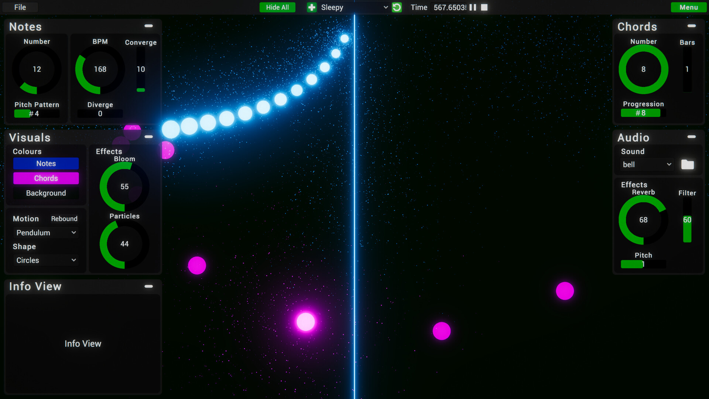Screen dimensions: 709x399
Task: Open the Menu in the top right
Action: coord(688,7)
